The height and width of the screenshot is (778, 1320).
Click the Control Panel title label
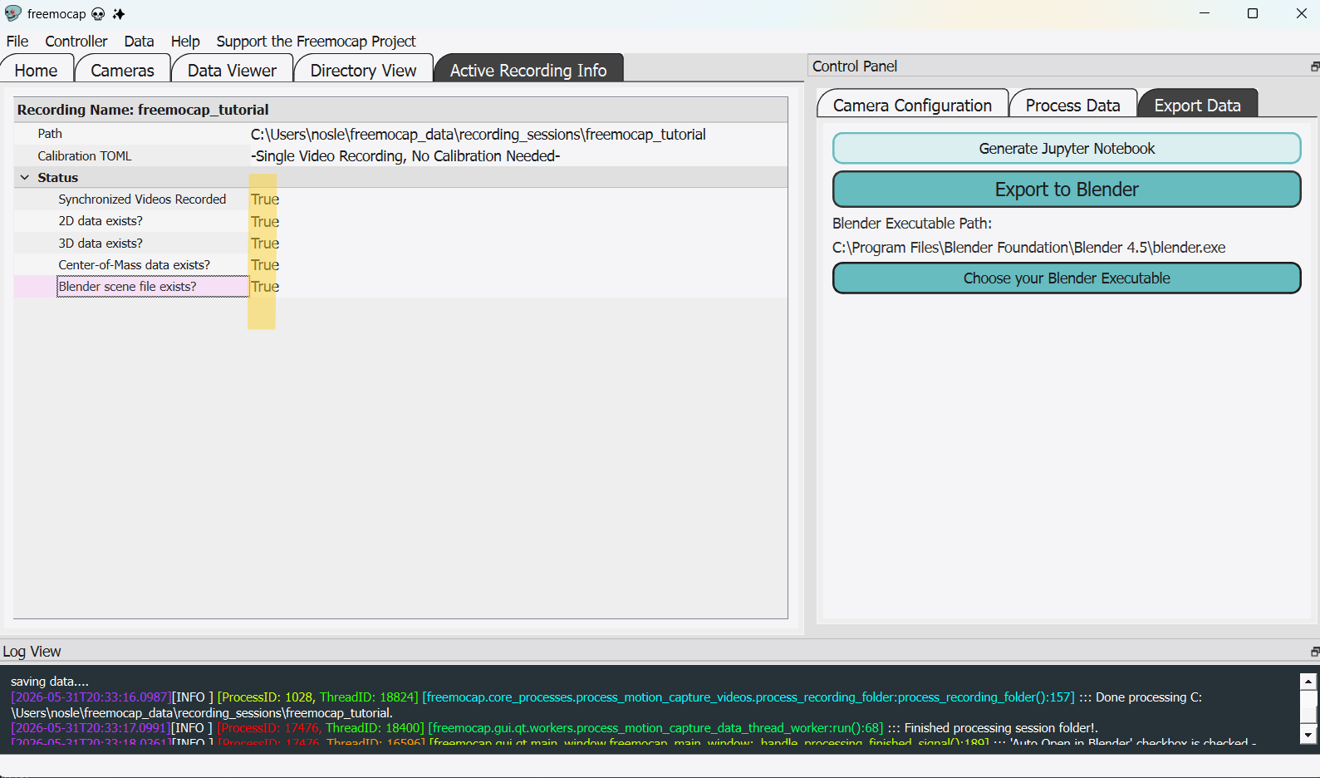pos(855,66)
